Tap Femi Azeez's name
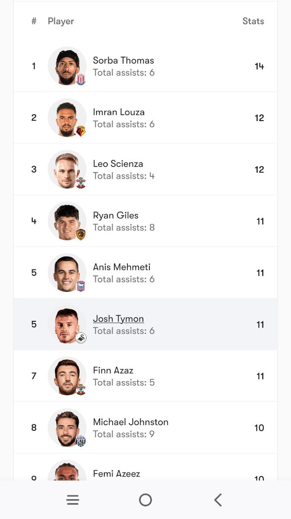Image resolution: width=291 pixels, height=519 pixels. click(116, 474)
